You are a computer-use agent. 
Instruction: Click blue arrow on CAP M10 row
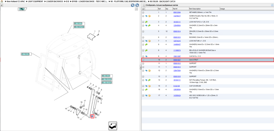click(x=146, y=56)
